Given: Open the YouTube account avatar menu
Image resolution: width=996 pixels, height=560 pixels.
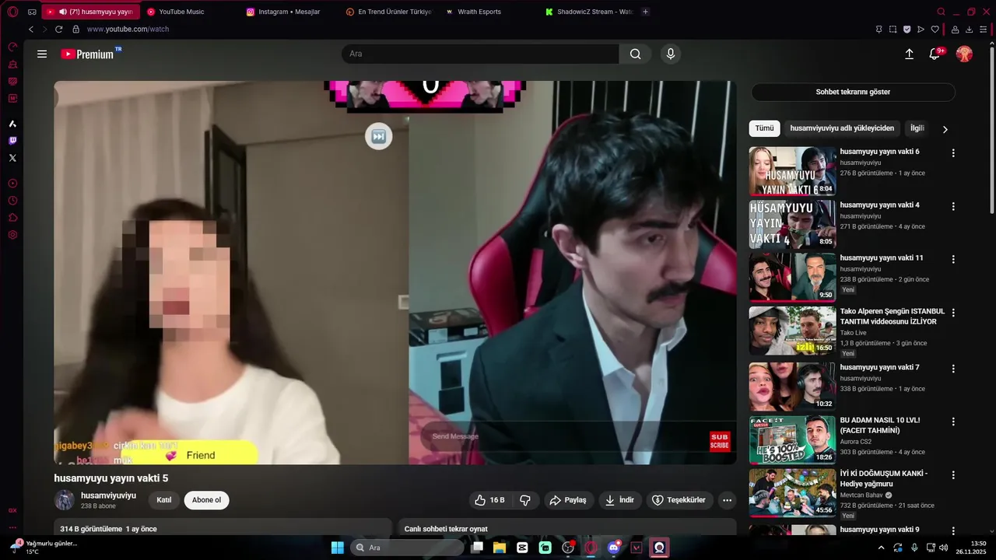Looking at the screenshot, I should tap(964, 54).
